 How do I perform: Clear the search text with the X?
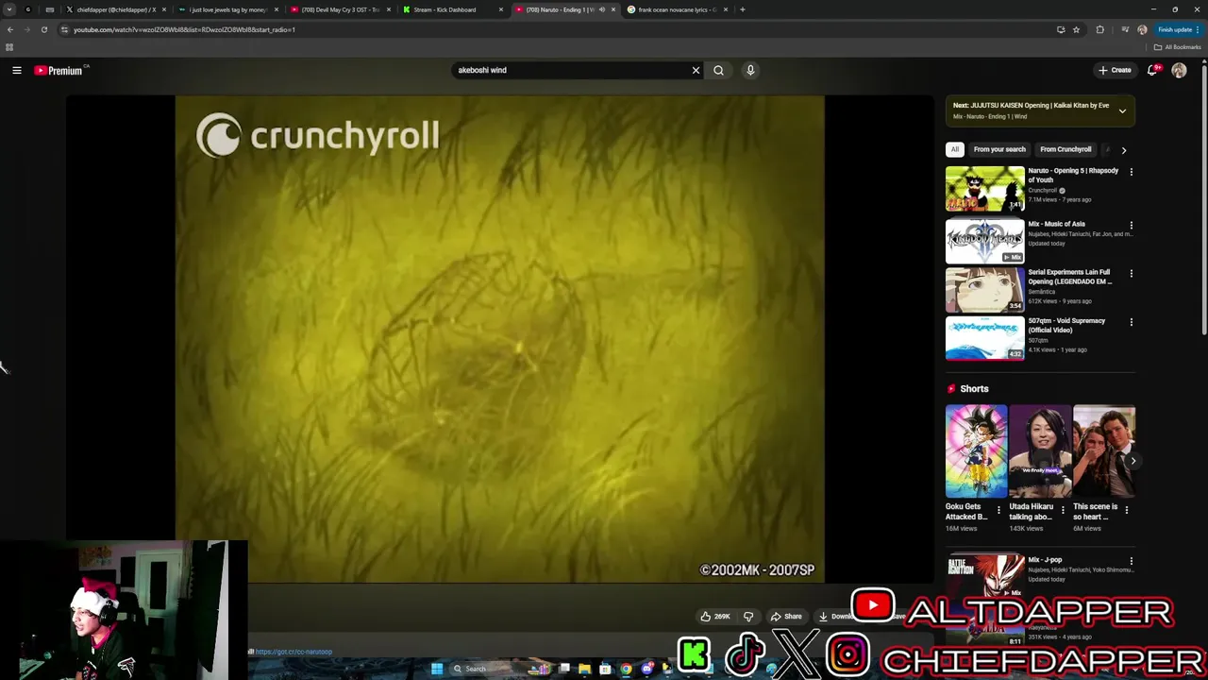(696, 70)
